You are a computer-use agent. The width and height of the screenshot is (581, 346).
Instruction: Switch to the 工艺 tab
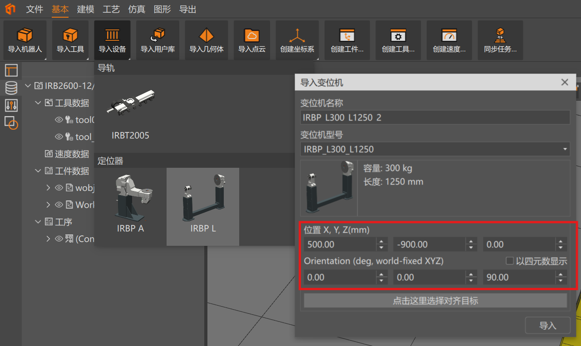111,9
